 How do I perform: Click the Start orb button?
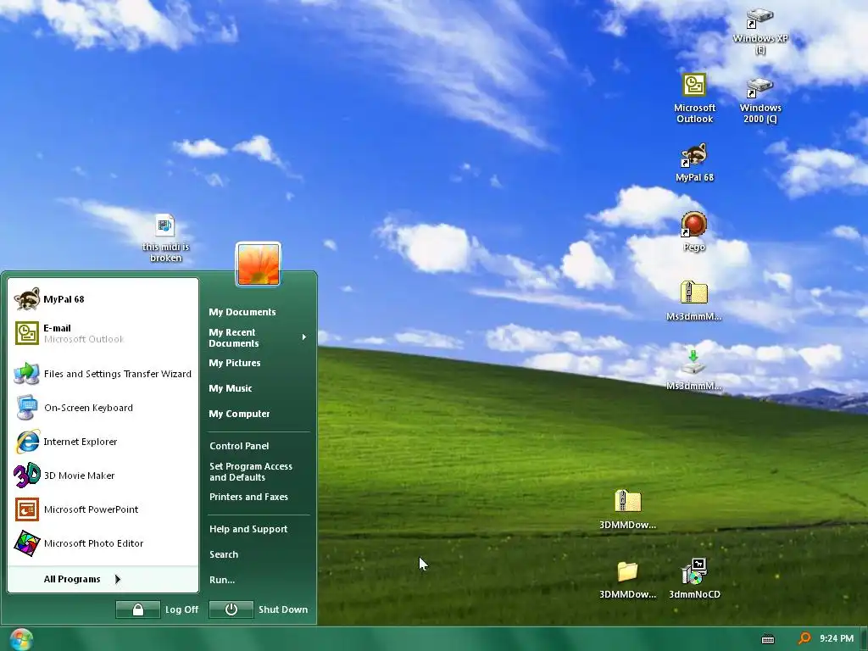tap(21, 639)
